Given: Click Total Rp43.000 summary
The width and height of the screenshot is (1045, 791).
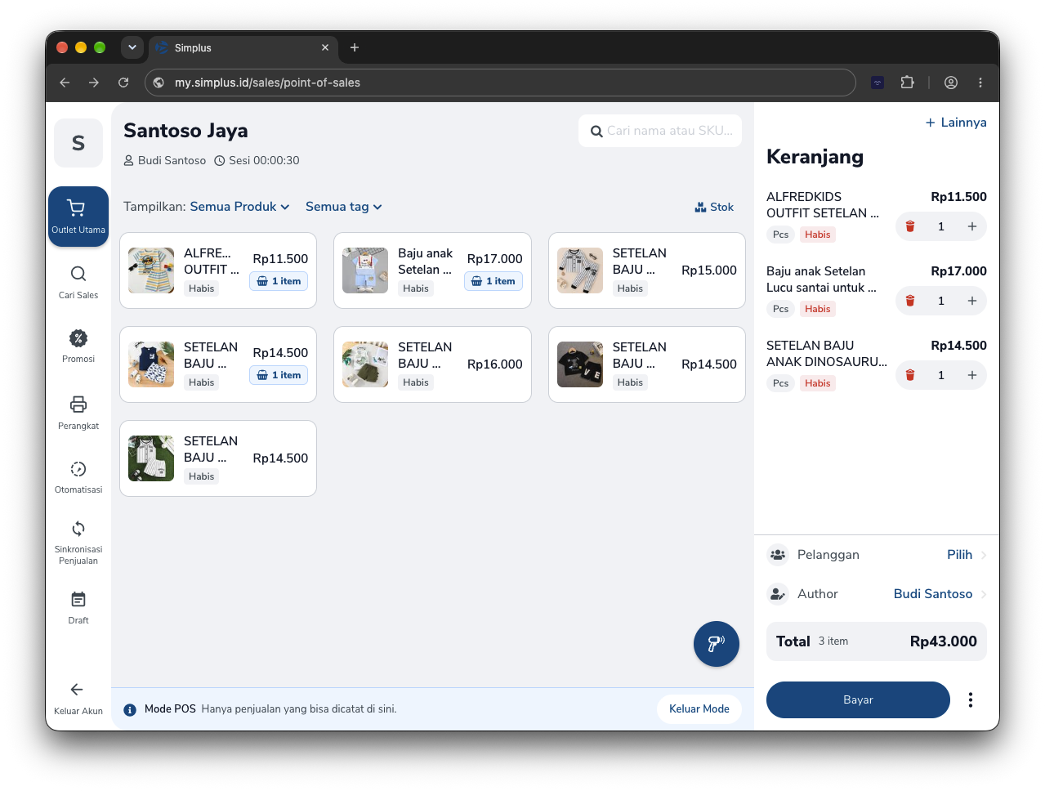Looking at the screenshot, I should pos(877,641).
